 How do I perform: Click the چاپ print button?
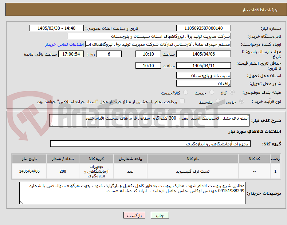coord(160,215)
